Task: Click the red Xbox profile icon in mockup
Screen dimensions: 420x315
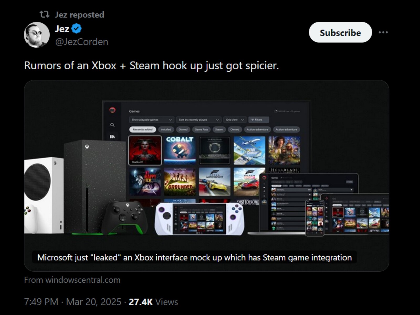Action: pos(112,110)
